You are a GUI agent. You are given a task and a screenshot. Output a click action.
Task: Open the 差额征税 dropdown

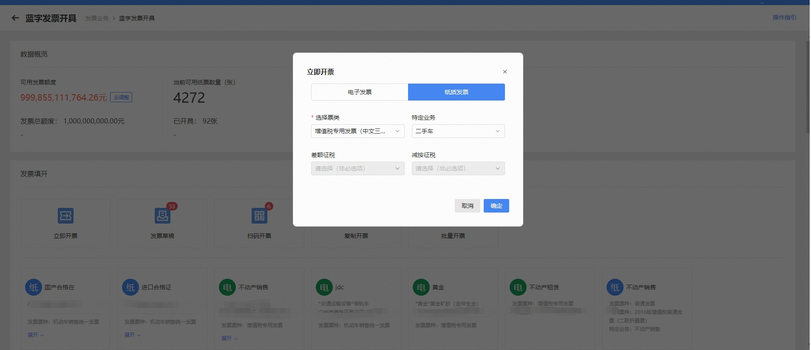pos(357,168)
